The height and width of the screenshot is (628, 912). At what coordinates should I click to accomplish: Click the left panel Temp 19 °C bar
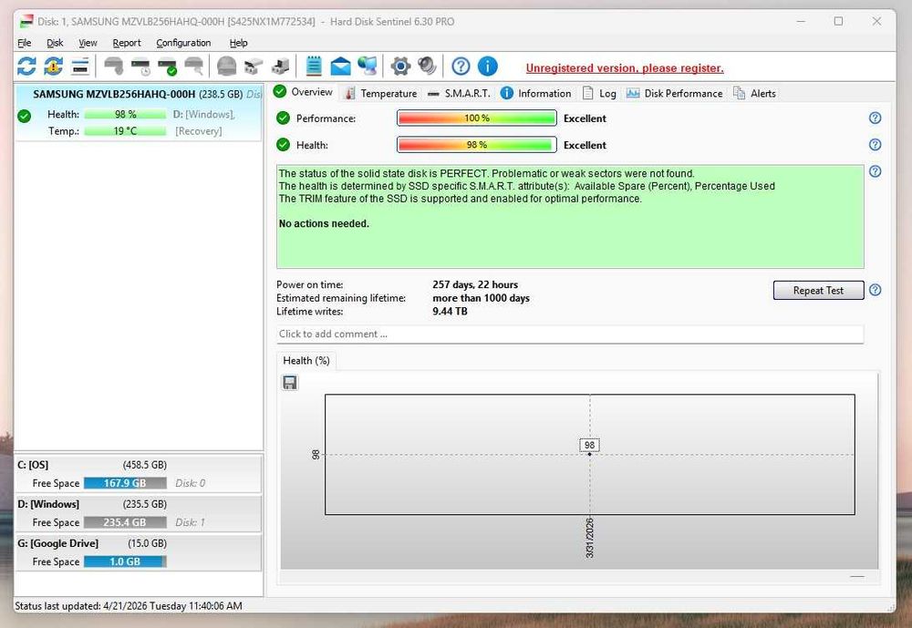[x=125, y=131]
